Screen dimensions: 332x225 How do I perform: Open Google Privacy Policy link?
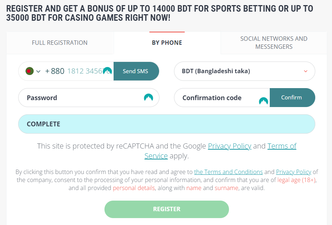(229, 146)
